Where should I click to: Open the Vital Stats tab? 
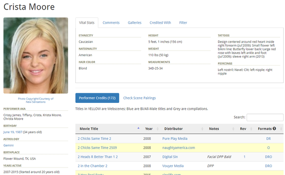(87, 22)
